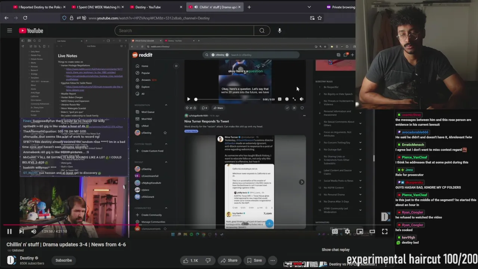Switch to miniplayer mode
Screen dimensions: 478x269
[360, 232]
